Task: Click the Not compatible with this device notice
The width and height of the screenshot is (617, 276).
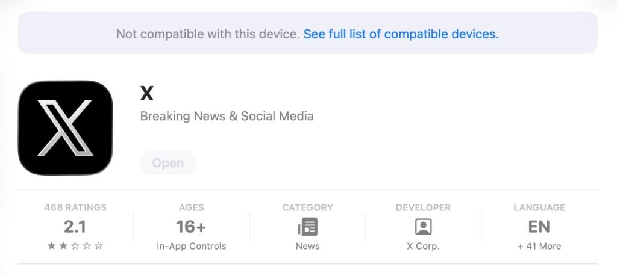Action: pyautogui.click(x=207, y=34)
